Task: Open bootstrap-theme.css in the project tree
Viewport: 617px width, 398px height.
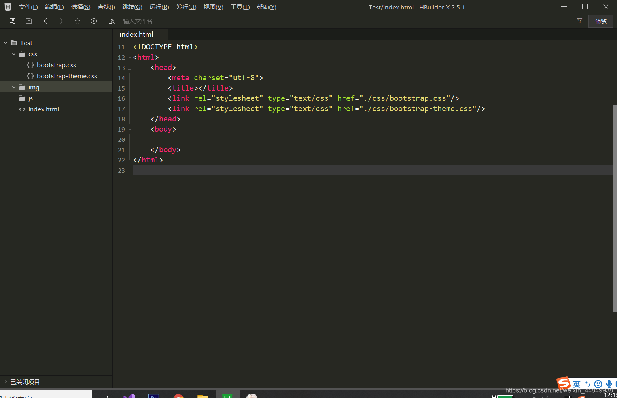Action: (67, 76)
